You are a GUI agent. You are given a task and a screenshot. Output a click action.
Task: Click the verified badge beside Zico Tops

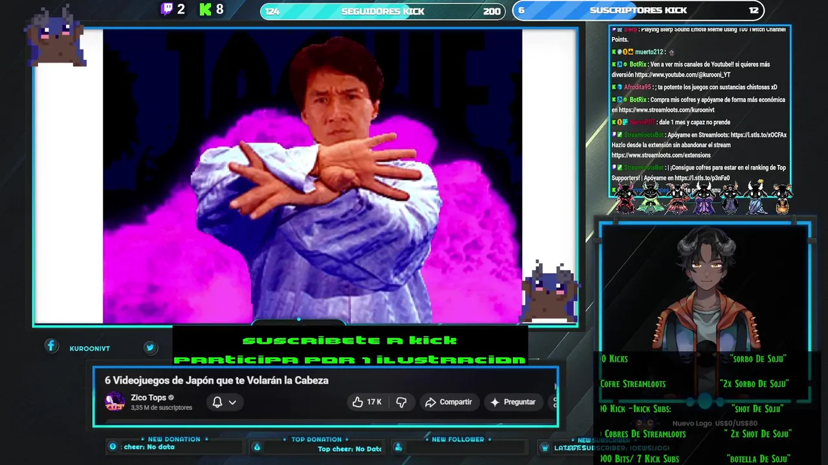(171, 398)
